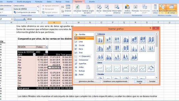Select cell 8.516,00 € for May 2014
The width and height of the screenshot is (179, 101).
pyautogui.click(x=54, y=68)
